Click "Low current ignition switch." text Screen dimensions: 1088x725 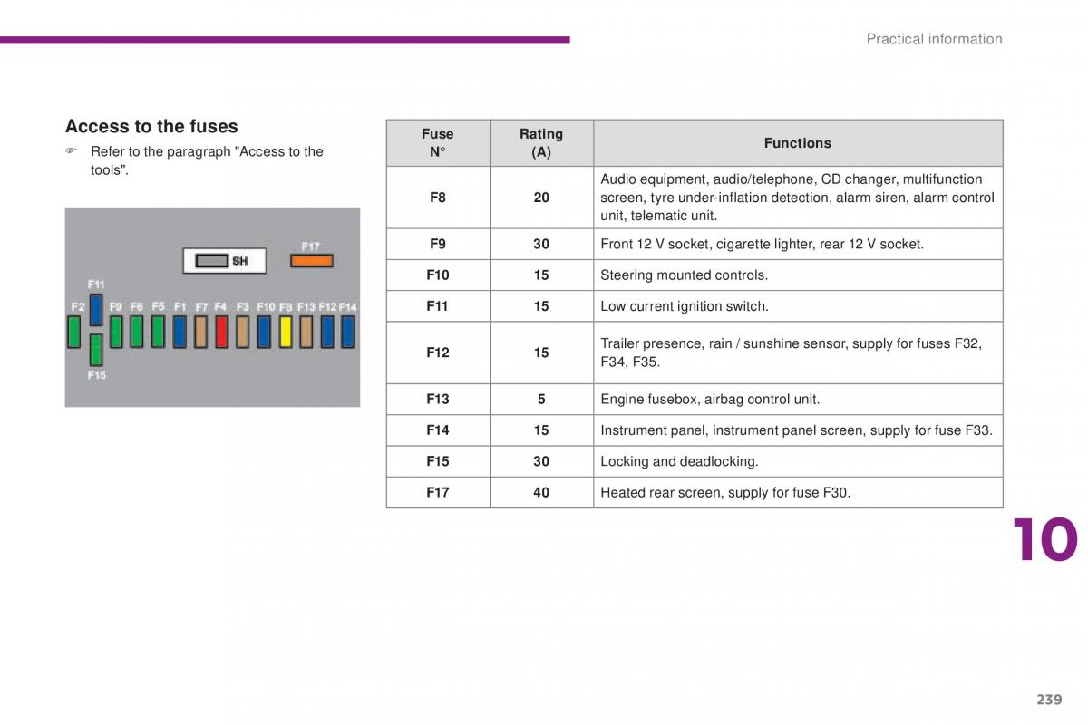click(x=685, y=306)
